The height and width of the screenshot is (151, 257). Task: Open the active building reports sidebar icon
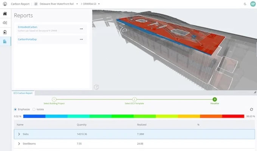click(5, 42)
